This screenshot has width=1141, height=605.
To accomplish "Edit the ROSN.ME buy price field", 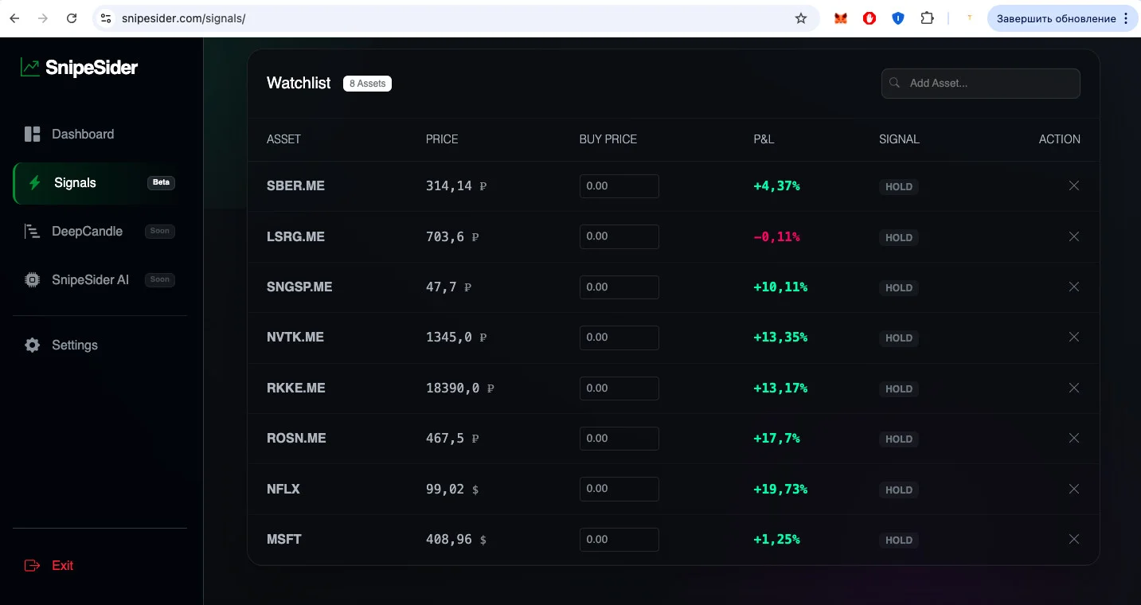I will coord(619,439).
